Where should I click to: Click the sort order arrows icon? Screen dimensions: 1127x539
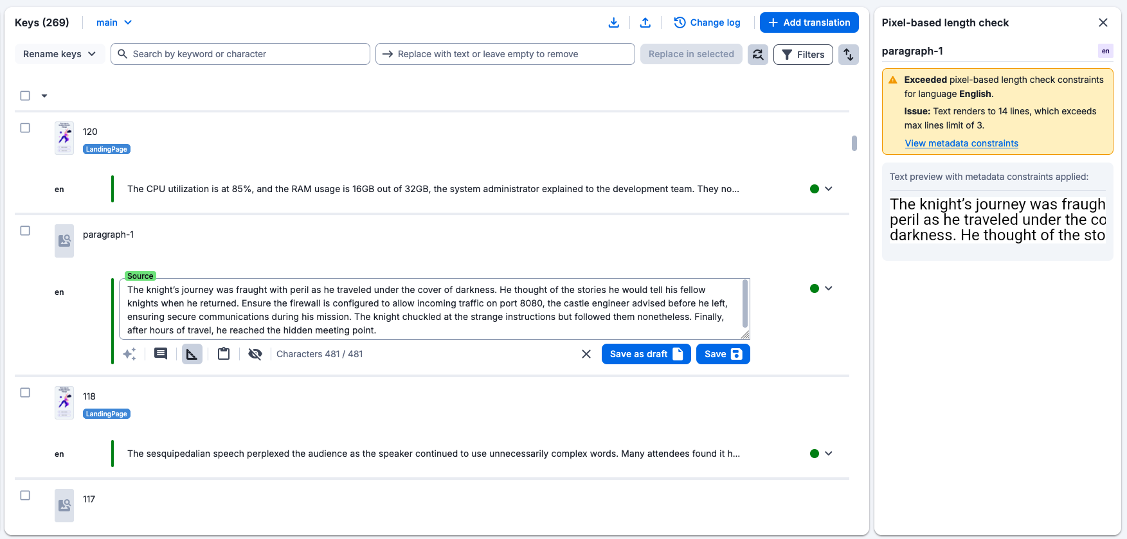[x=849, y=55]
